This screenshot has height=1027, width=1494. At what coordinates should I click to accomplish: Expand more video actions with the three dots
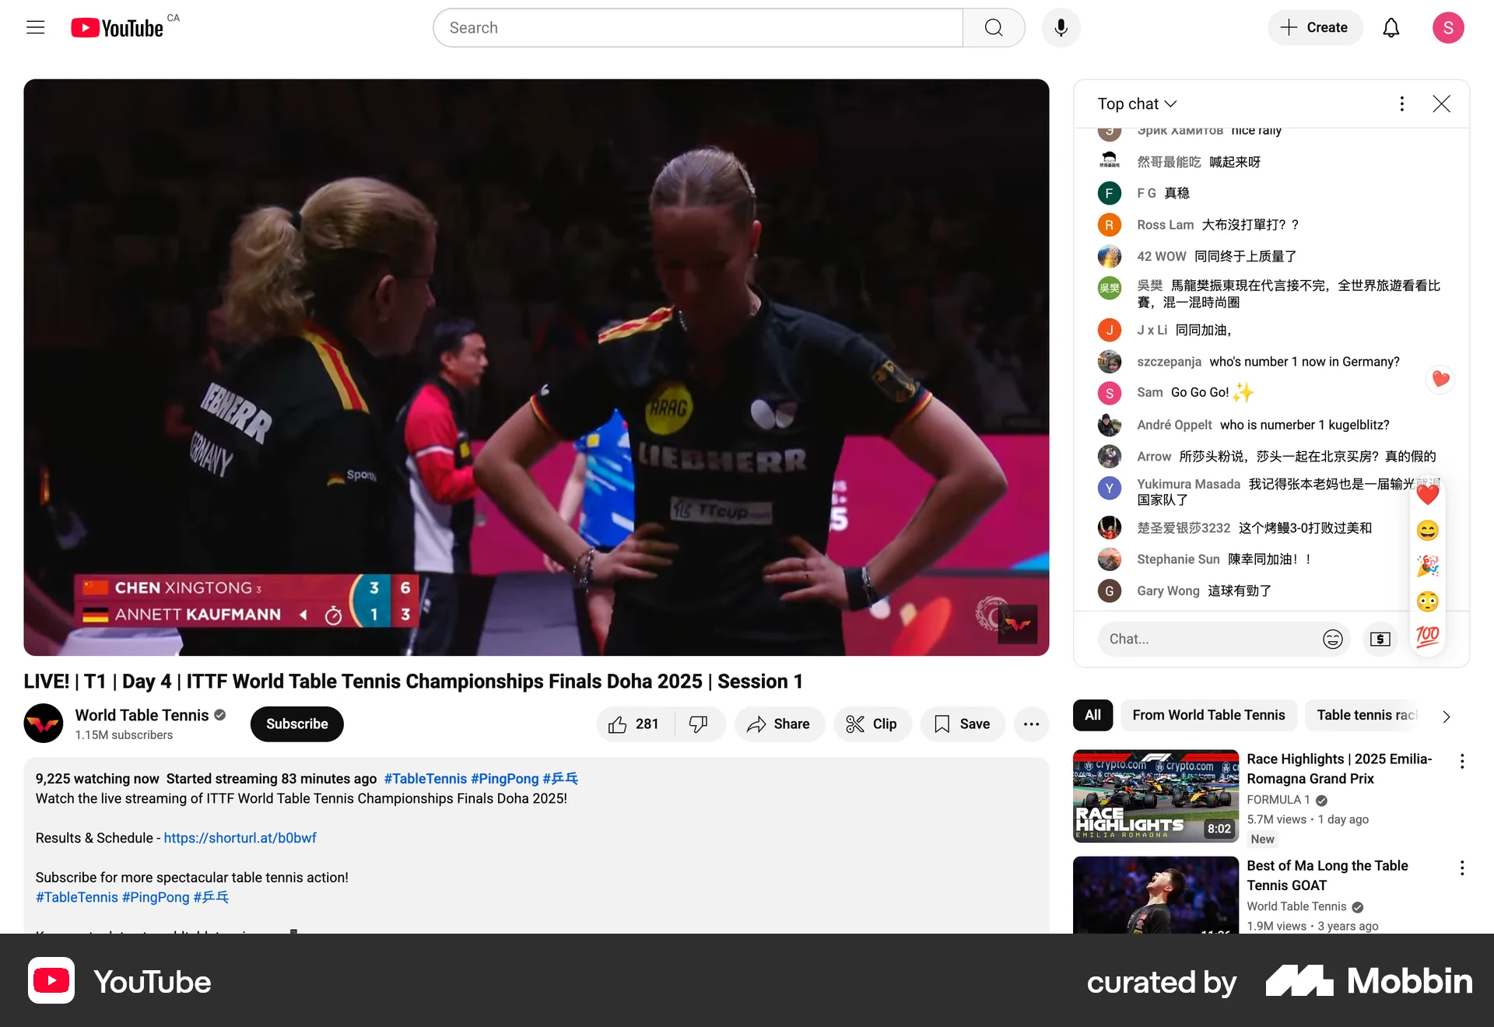click(x=1031, y=724)
